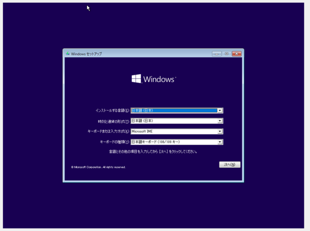This screenshot has height=231, width=310.
Task: Click the キーボードの種類(Y) label
Action: [x=114, y=142]
